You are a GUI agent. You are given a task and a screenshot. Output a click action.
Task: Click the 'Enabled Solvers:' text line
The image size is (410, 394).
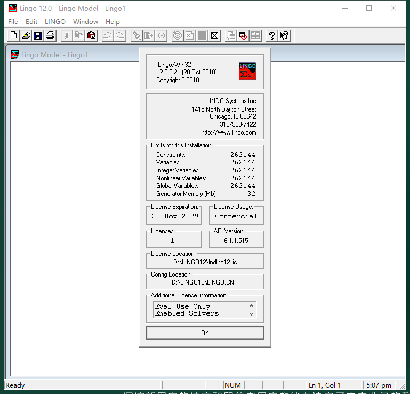pos(188,313)
